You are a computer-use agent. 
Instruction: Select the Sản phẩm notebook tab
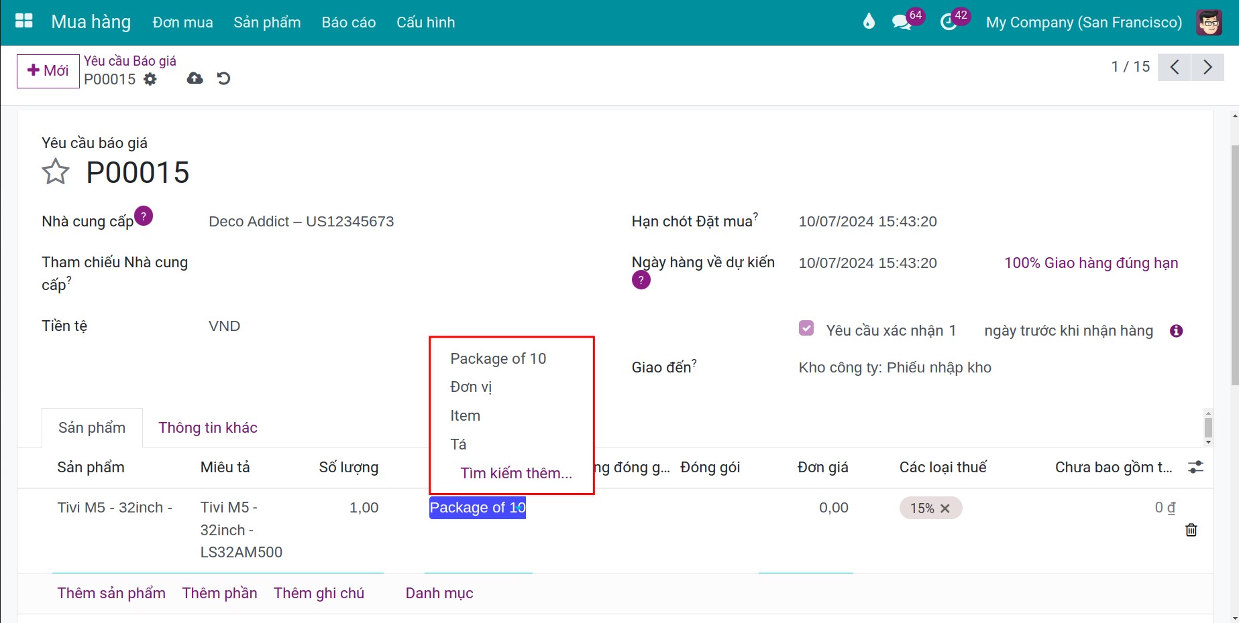(x=92, y=427)
